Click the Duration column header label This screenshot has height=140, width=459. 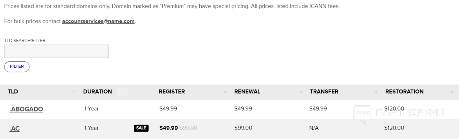point(97,91)
